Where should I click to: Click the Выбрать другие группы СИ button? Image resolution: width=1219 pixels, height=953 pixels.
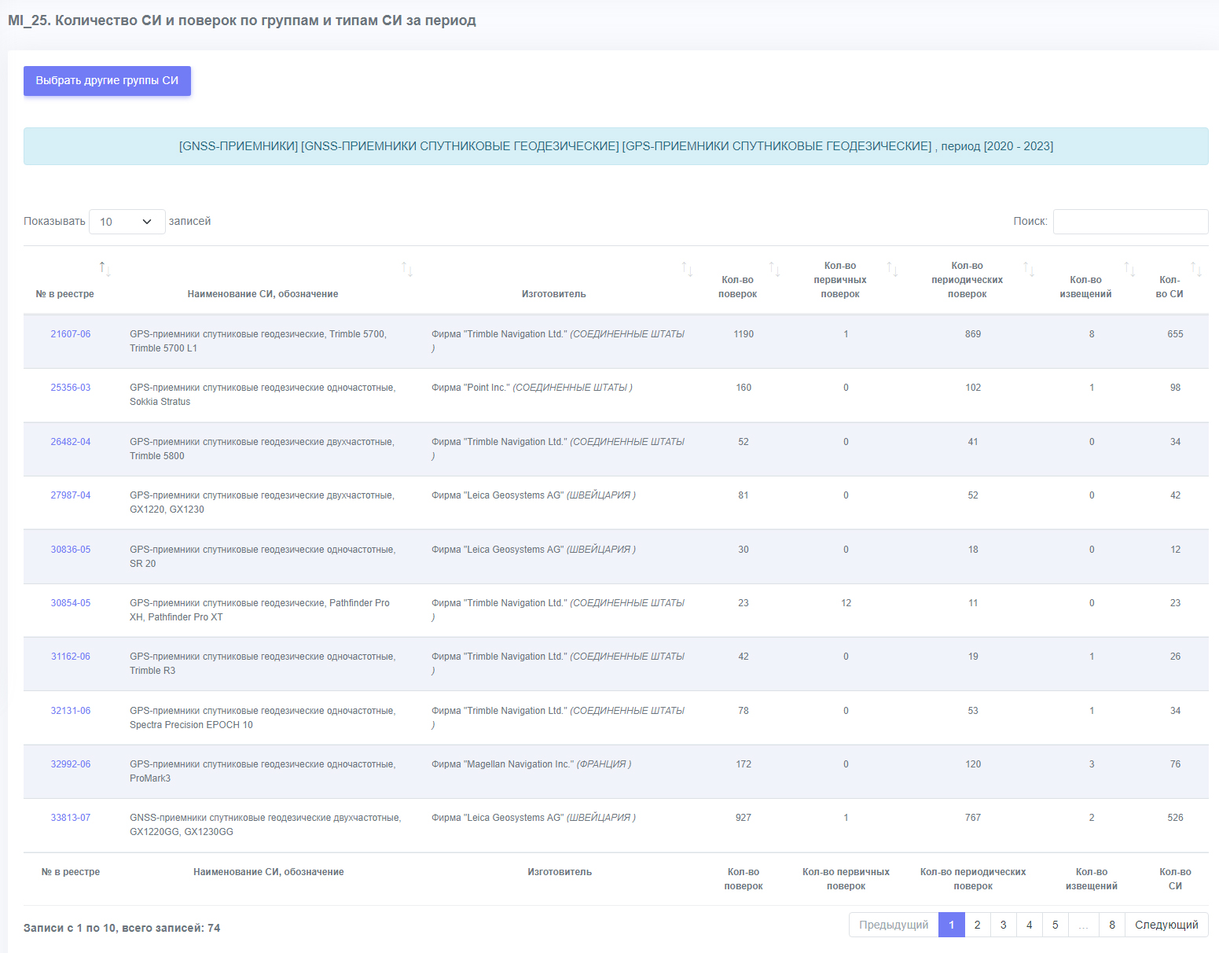point(107,81)
